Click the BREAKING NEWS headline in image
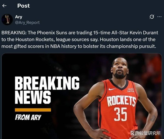 (47, 90)
